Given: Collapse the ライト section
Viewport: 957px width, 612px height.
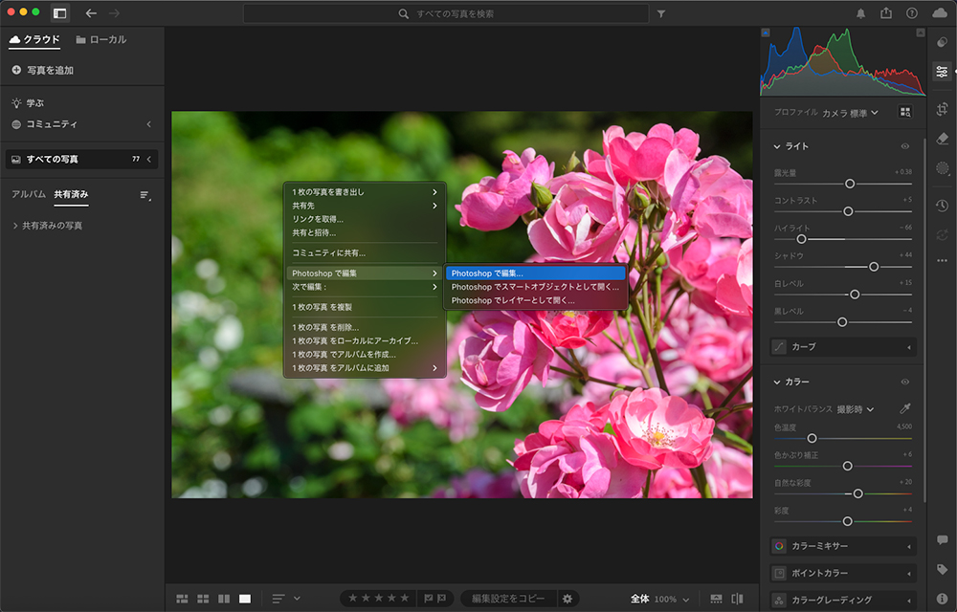Looking at the screenshot, I should tap(777, 146).
